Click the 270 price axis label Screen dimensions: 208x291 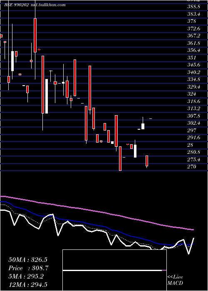[192, 167]
